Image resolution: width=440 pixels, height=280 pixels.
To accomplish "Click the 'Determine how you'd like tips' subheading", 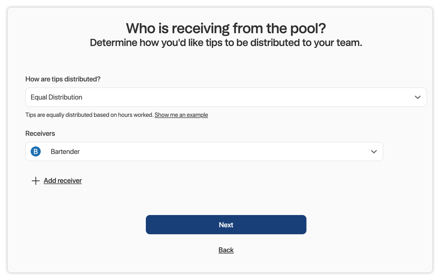I will tap(226, 43).
